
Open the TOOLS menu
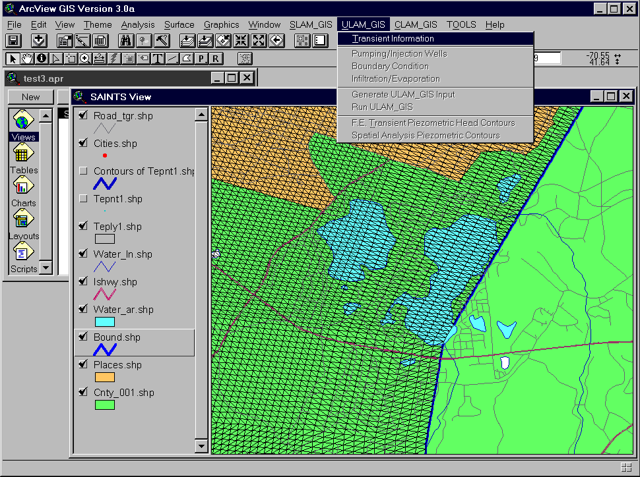click(x=461, y=24)
